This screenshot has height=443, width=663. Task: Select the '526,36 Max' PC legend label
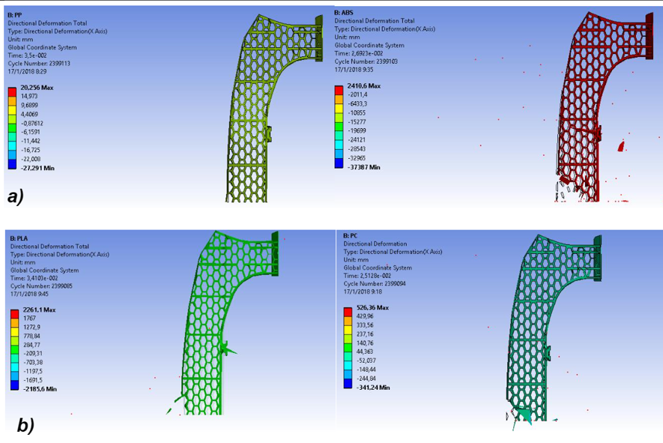click(372, 307)
